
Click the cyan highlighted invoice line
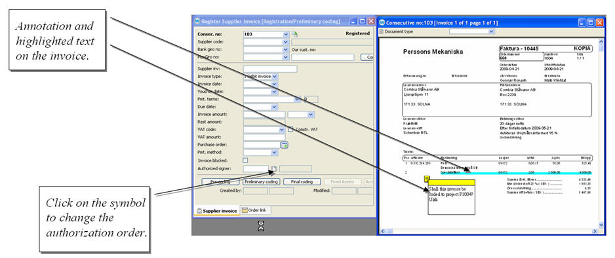click(517, 172)
